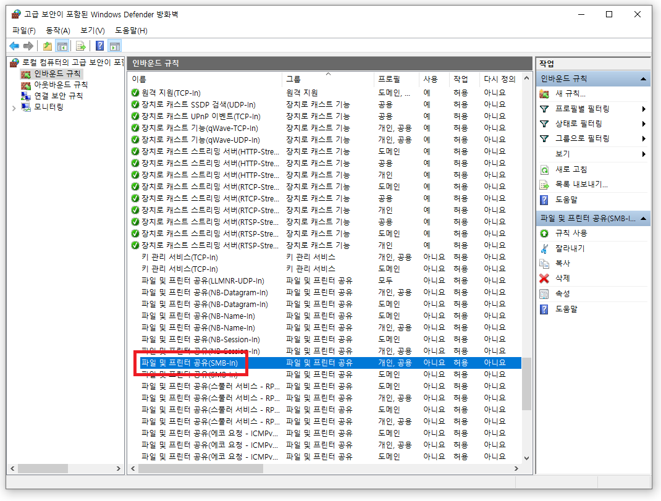Sort by the 다시 정의 column header

tap(500, 79)
